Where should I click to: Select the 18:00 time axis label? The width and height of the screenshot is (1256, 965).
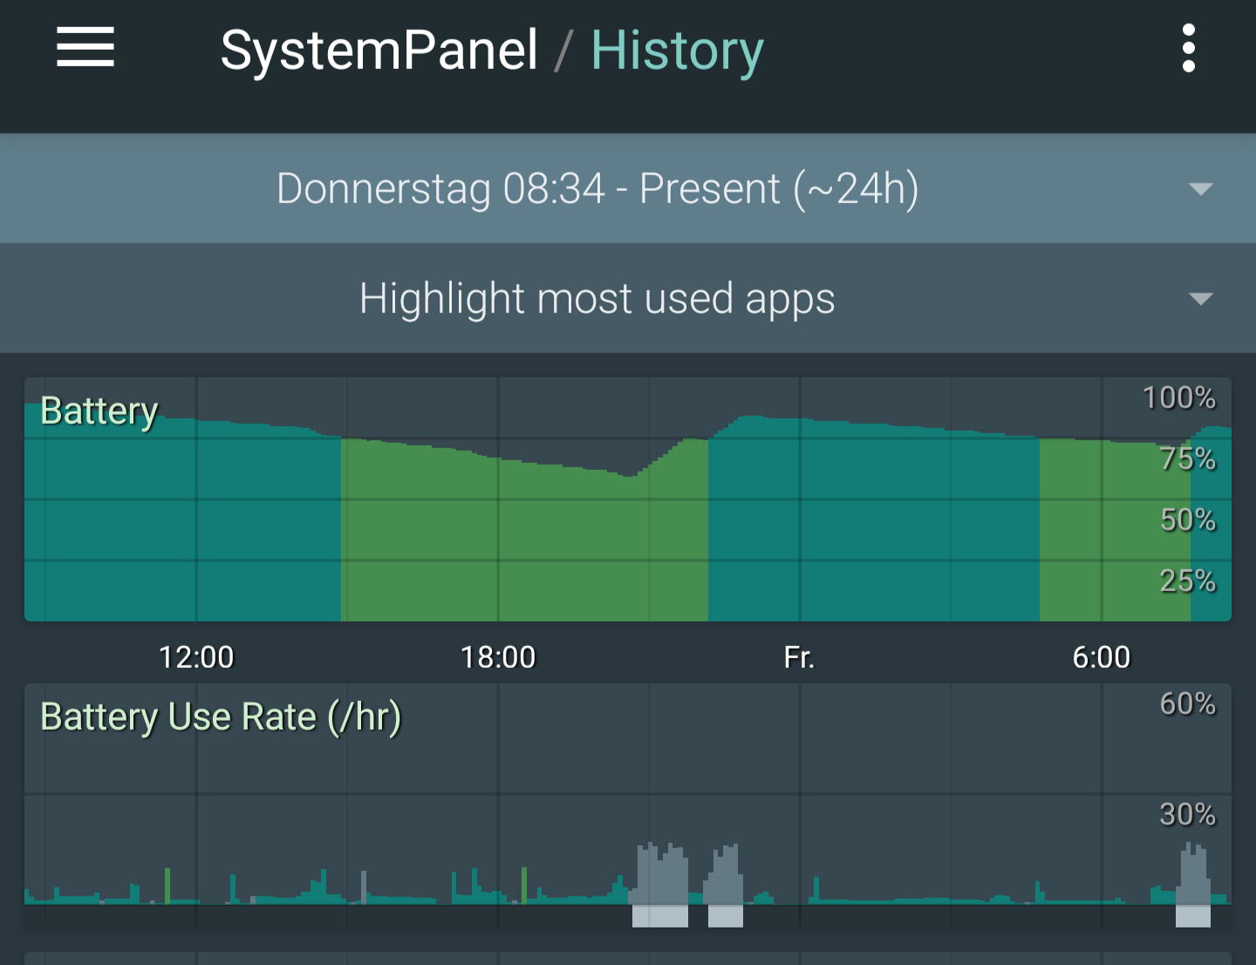pyautogui.click(x=498, y=656)
